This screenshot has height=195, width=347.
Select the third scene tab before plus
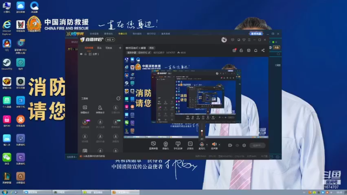pos(109,48)
